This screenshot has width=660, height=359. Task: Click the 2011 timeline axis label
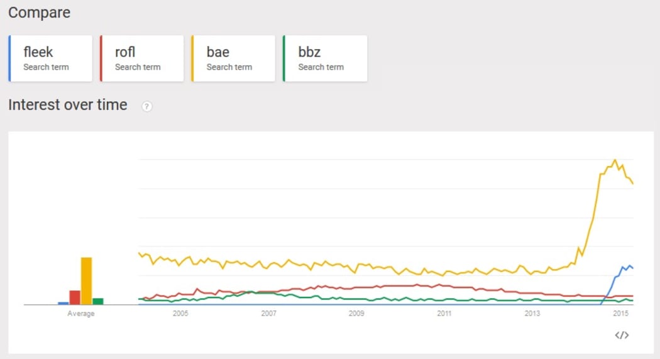pyautogui.click(x=444, y=314)
